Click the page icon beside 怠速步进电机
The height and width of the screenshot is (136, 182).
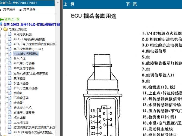tap(10, 107)
